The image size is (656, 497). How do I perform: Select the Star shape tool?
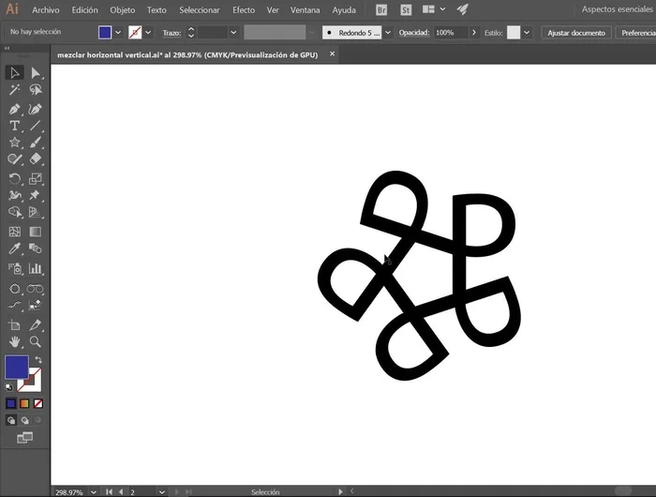click(15, 143)
